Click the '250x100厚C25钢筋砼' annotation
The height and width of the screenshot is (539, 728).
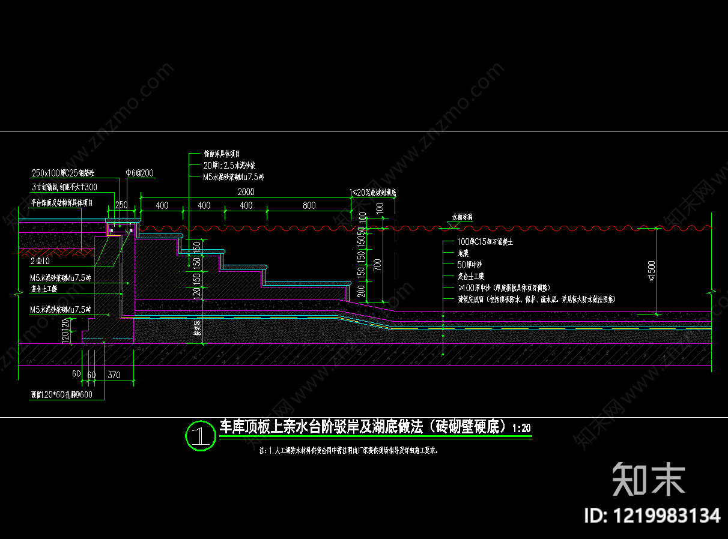62,173
